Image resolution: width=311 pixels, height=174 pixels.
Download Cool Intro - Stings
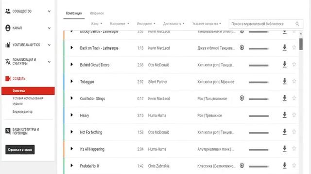(x=284, y=98)
